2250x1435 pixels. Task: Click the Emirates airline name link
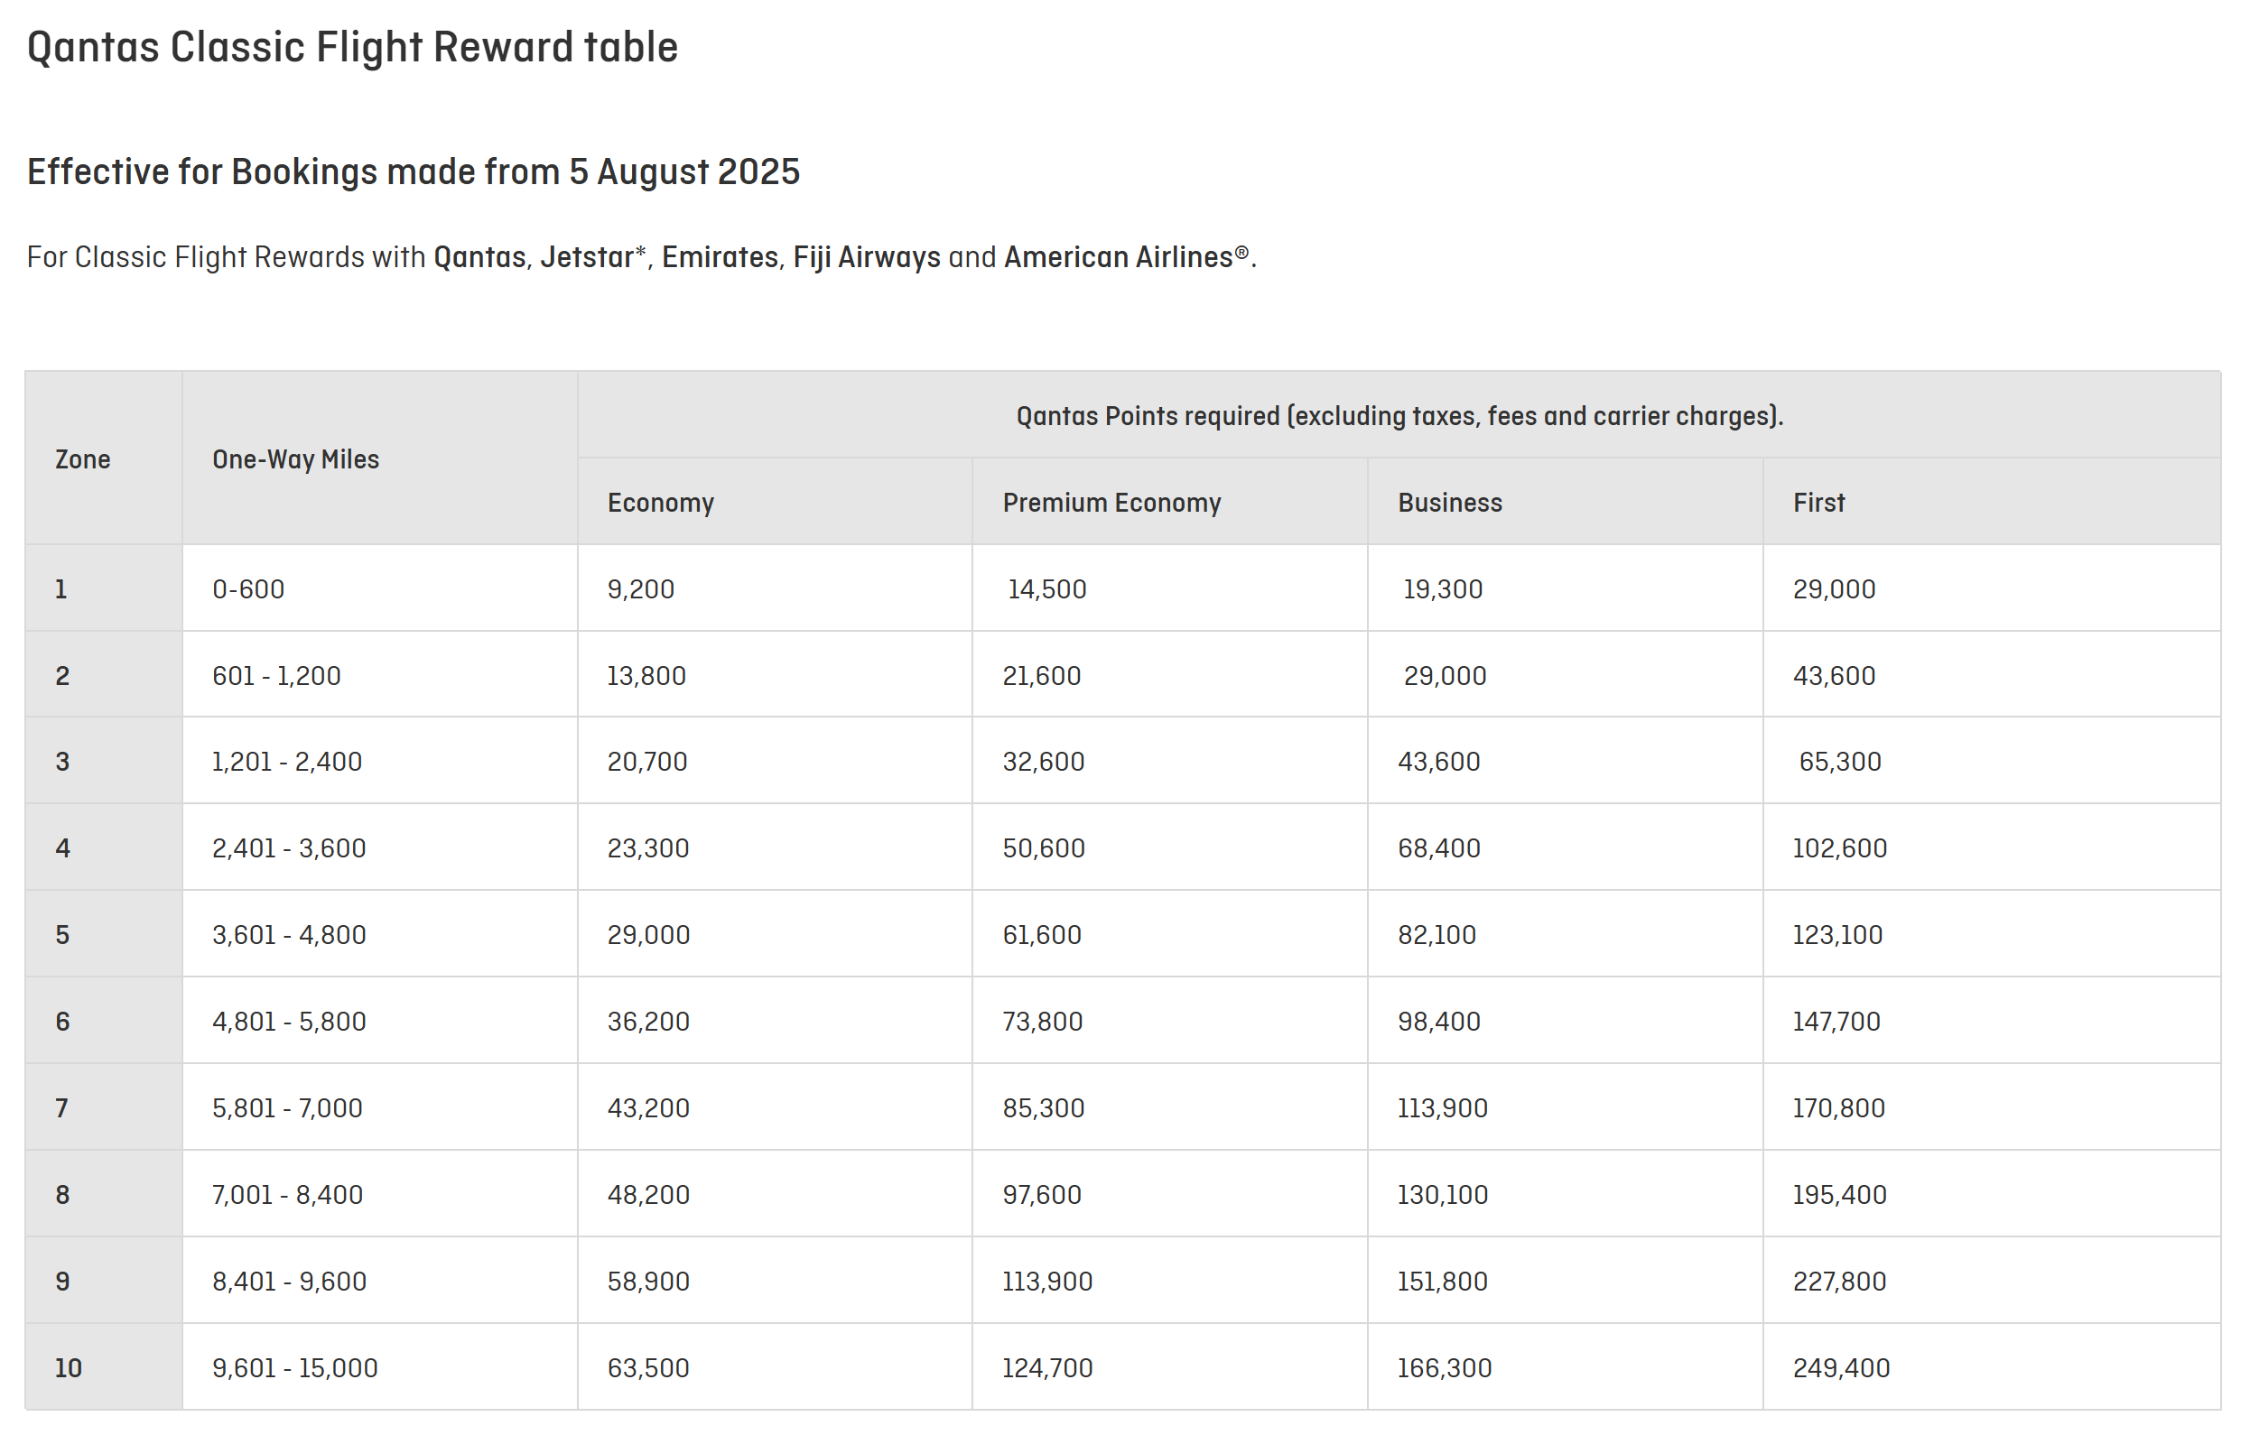(x=720, y=257)
